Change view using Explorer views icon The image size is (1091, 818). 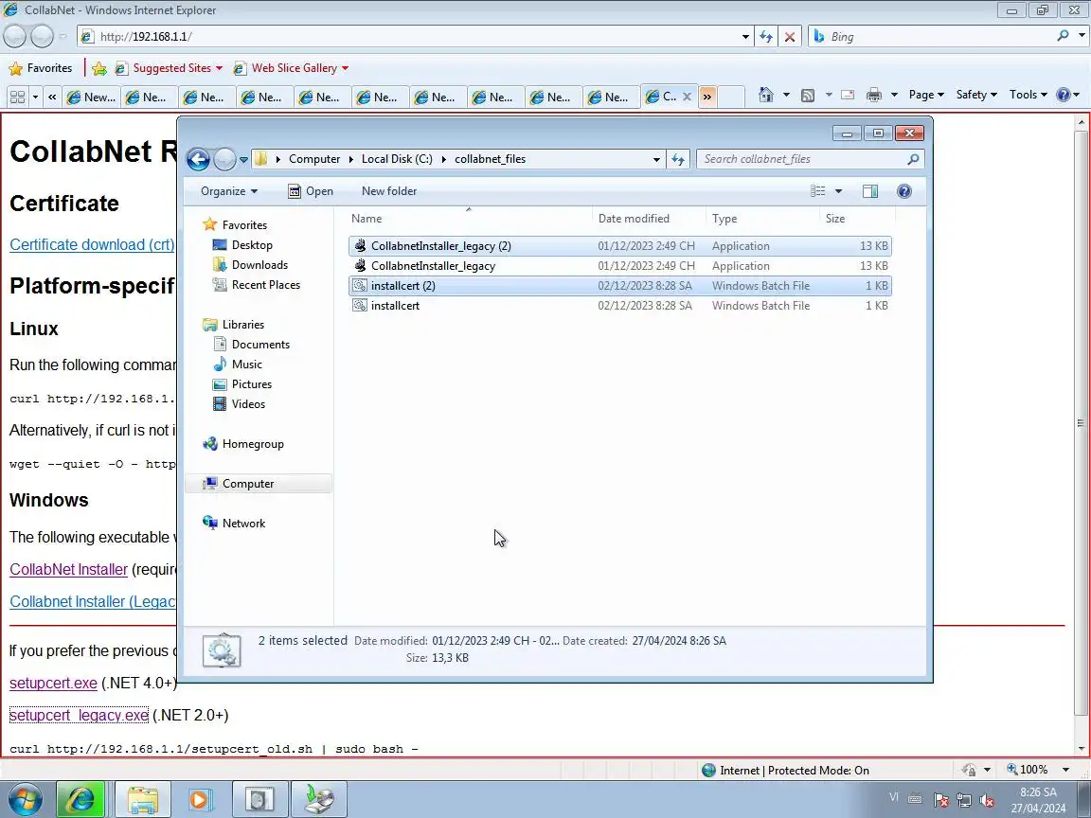818,191
